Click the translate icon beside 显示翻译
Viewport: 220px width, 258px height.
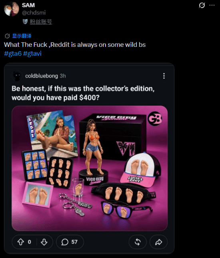(x=7, y=36)
